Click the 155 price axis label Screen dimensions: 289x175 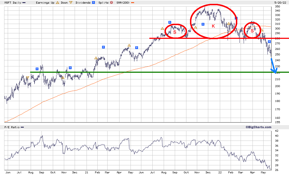(277, 122)
